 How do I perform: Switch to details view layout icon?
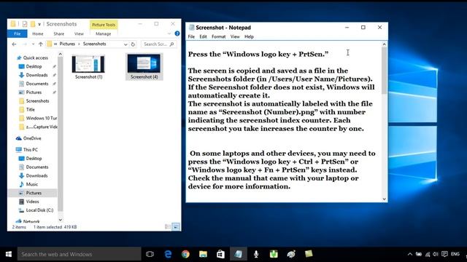(x=168, y=227)
